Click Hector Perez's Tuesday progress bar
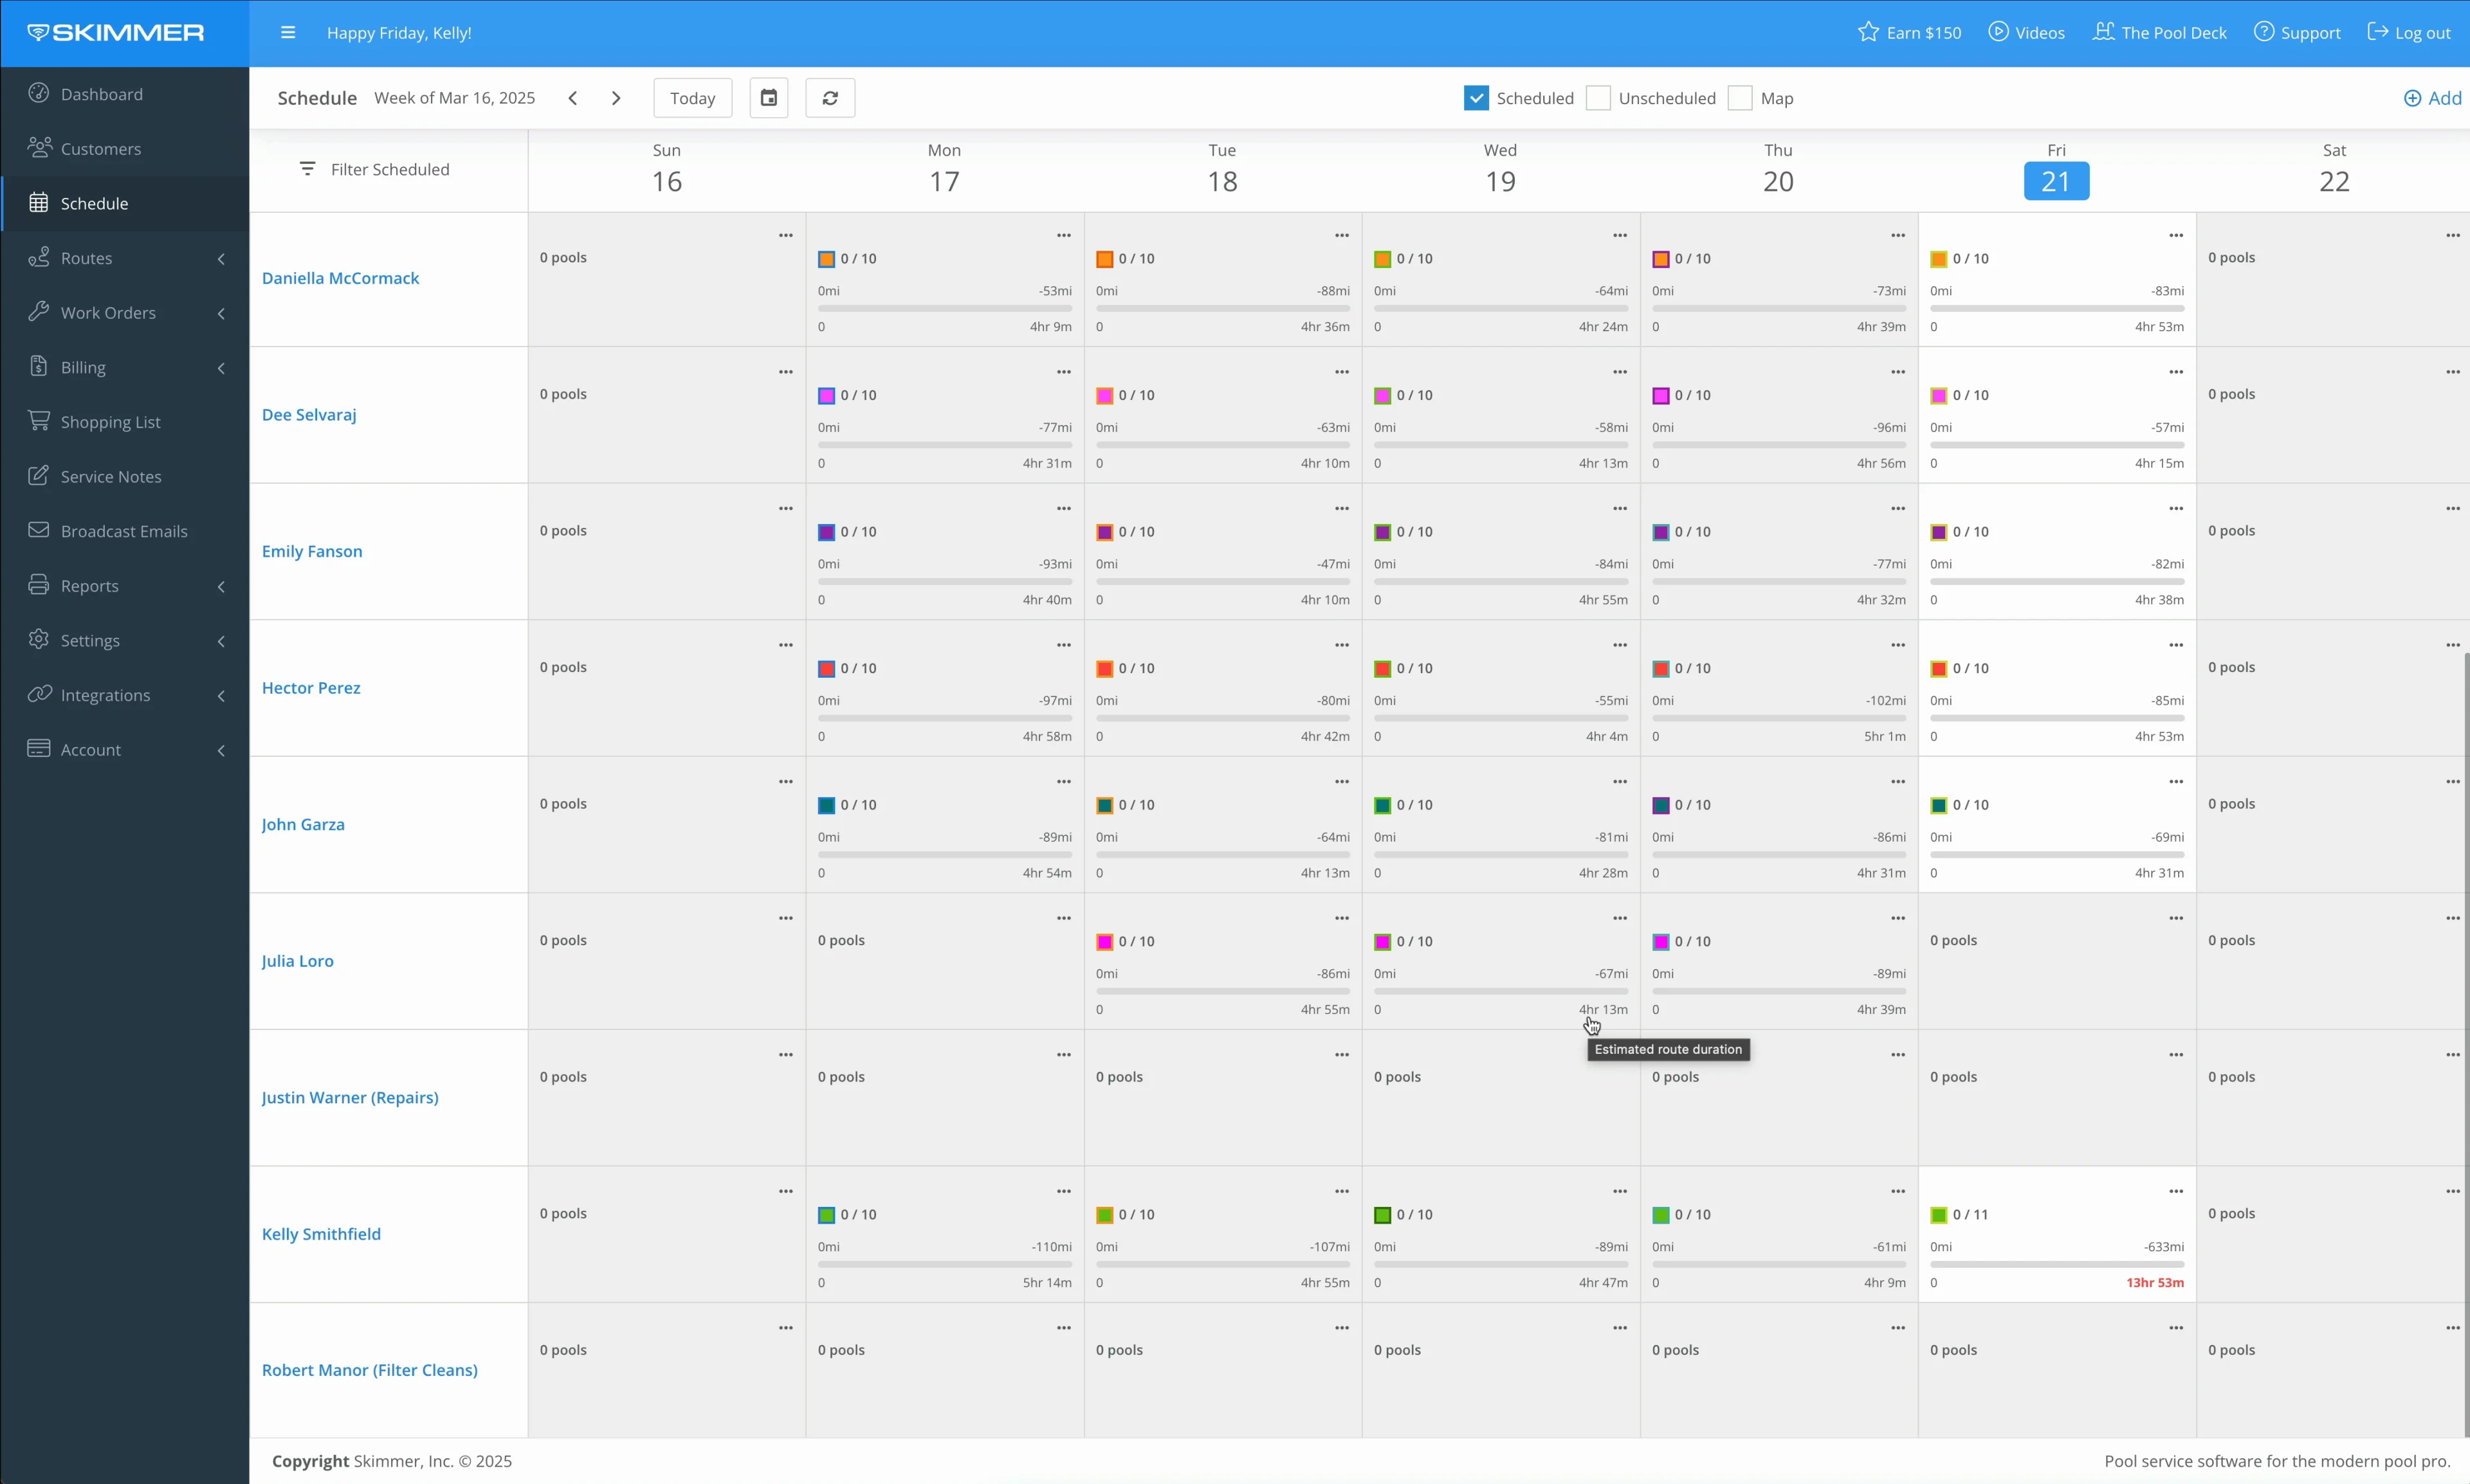 (x=1223, y=718)
